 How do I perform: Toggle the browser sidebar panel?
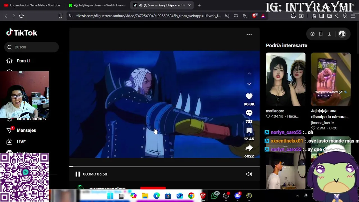point(322,16)
